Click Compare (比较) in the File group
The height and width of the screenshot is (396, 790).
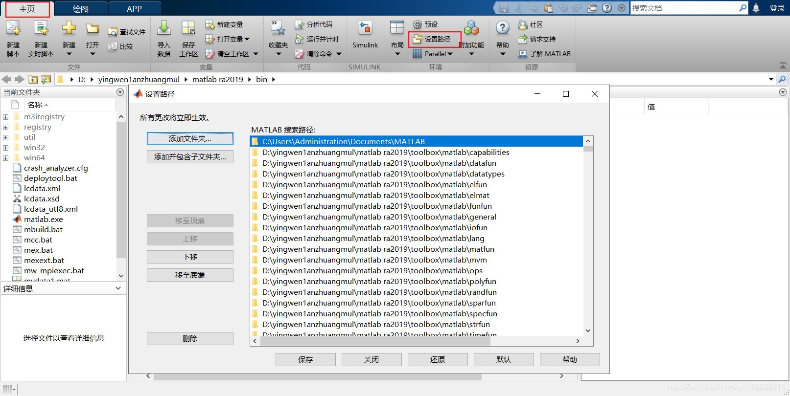pyautogui.click(x=120, y=46)
